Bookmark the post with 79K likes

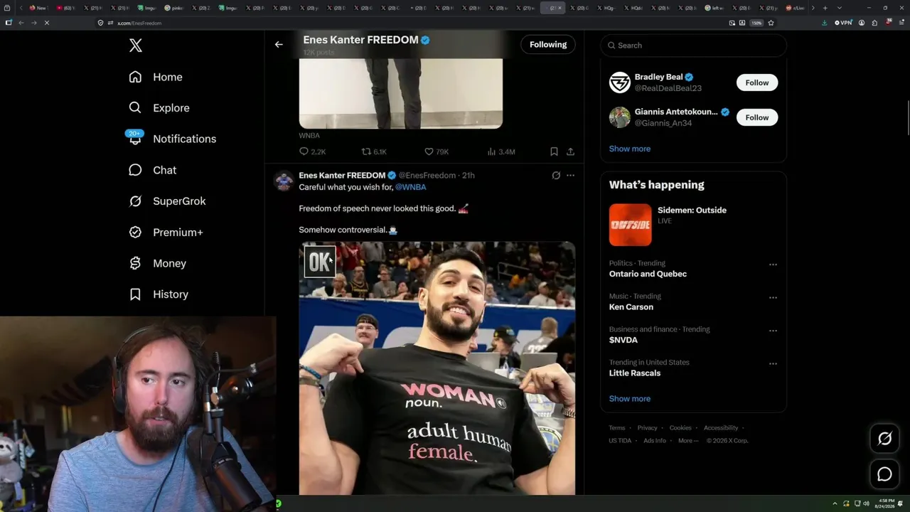click(x=554, y=151)
